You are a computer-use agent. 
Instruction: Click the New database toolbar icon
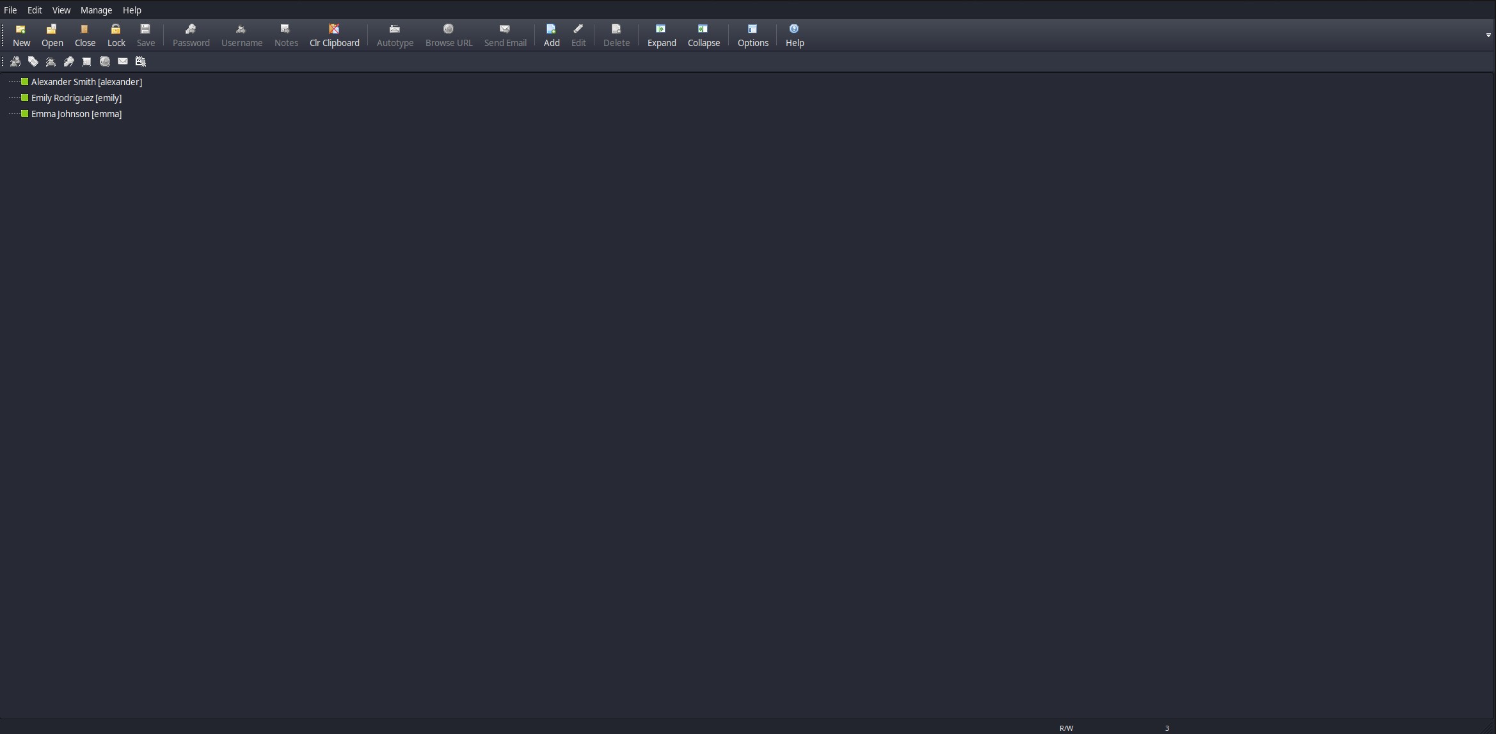(x=21, y=35)
